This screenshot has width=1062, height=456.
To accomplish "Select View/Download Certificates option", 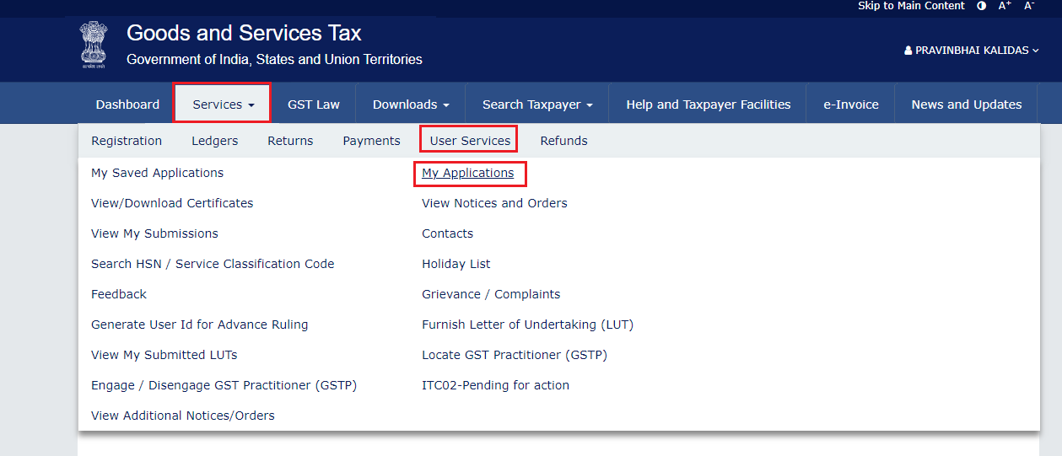I will point(172,203).
